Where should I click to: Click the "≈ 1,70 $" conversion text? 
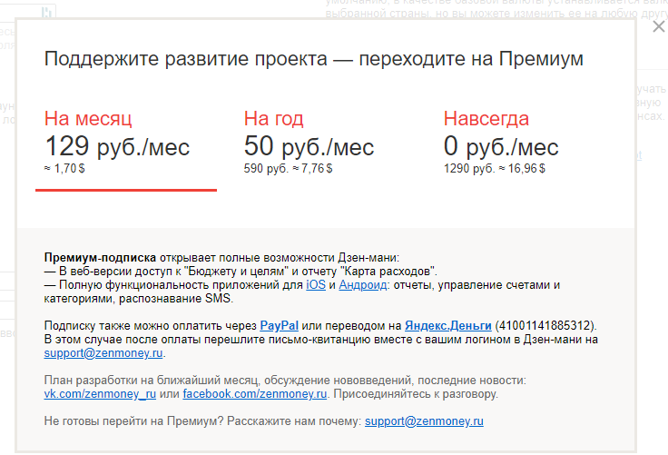click(x=64, y=168)
